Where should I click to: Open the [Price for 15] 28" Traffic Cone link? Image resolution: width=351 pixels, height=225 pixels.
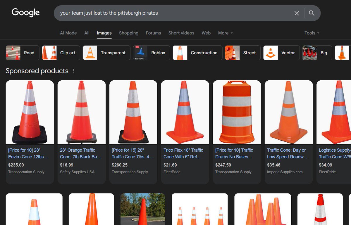pos(133,153)
